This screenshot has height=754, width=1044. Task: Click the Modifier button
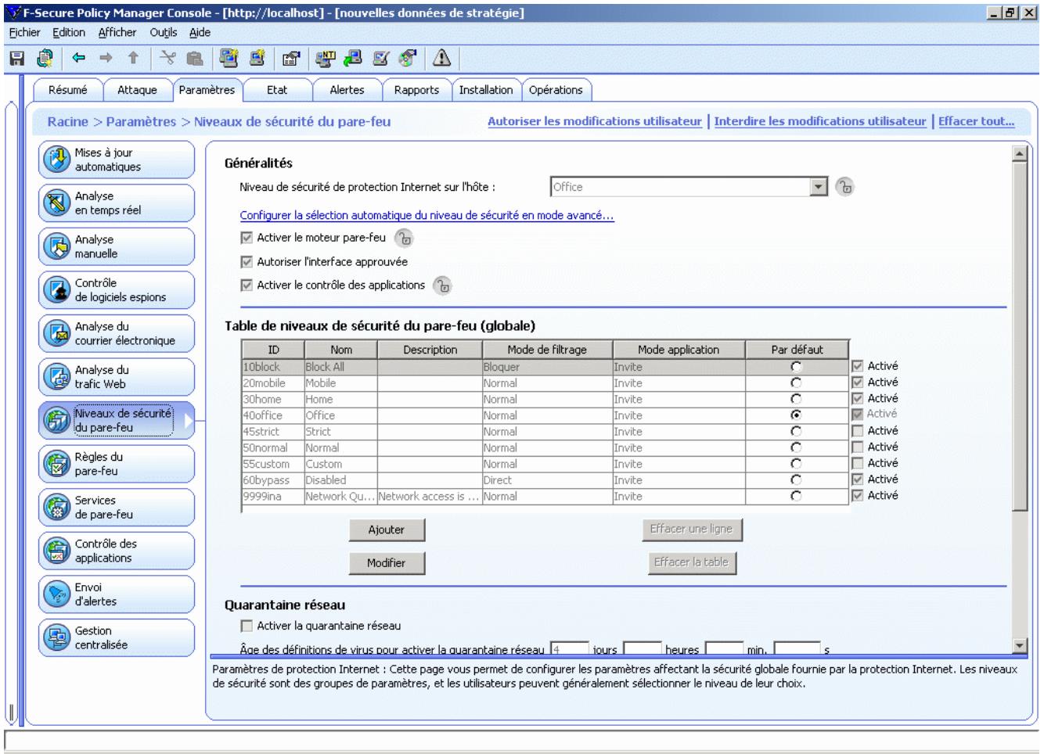(387, 563)
